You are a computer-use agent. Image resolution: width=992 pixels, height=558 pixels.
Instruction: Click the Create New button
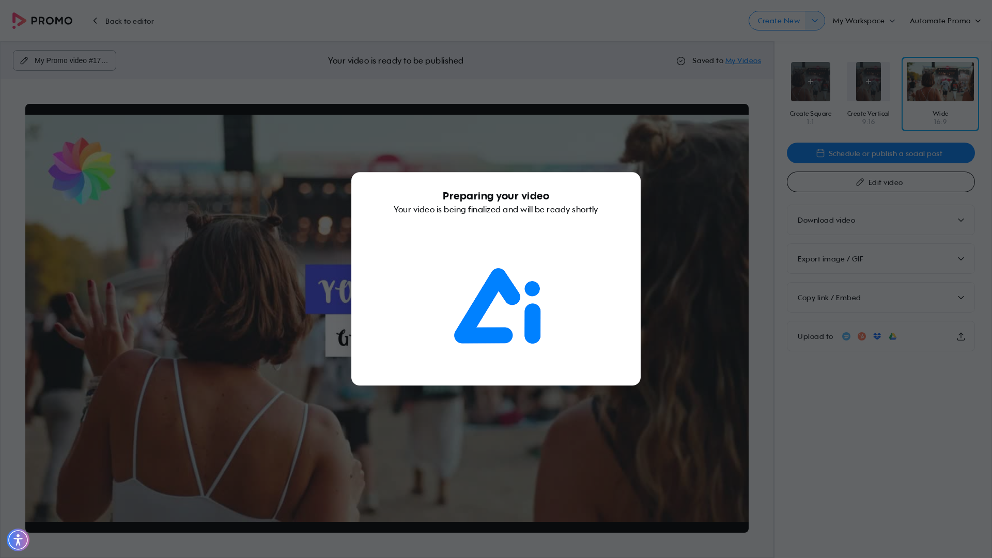[778, 21]
